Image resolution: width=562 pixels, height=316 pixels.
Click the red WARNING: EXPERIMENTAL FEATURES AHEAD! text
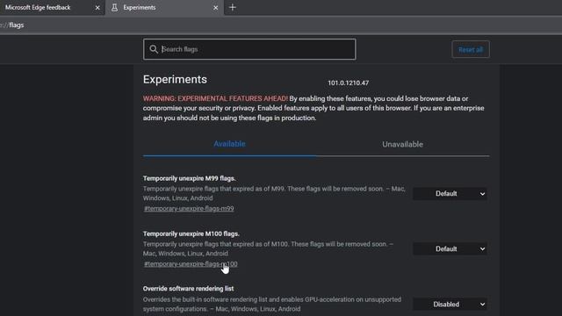coord(215,98)
